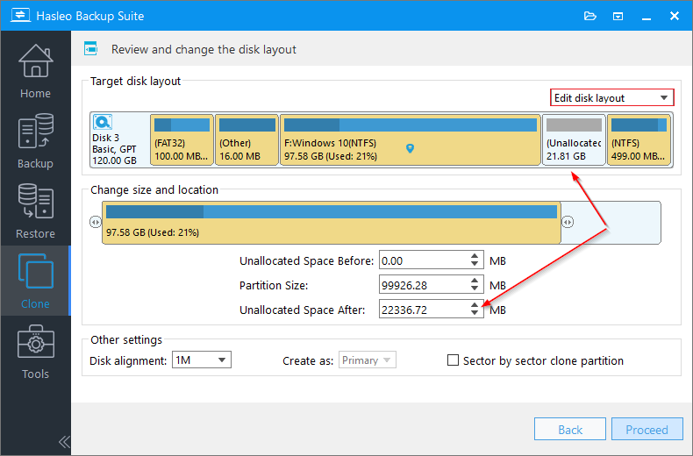
Task: Decrease Unallocated Space After value
Action: pyautogui.click(x=475, y=313)
